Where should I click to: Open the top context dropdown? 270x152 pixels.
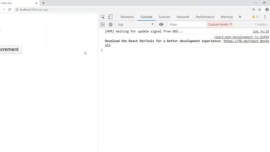[136, 24]
